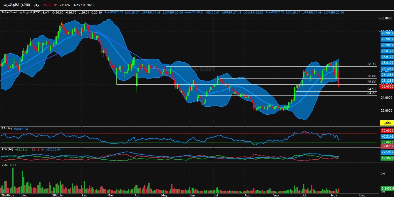Click the green 0.3952M volume tag

[x=387, y=188]
